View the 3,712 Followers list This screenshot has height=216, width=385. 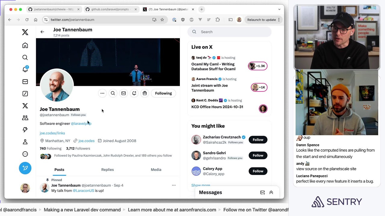pyautogui.click(x=78, y=148)
